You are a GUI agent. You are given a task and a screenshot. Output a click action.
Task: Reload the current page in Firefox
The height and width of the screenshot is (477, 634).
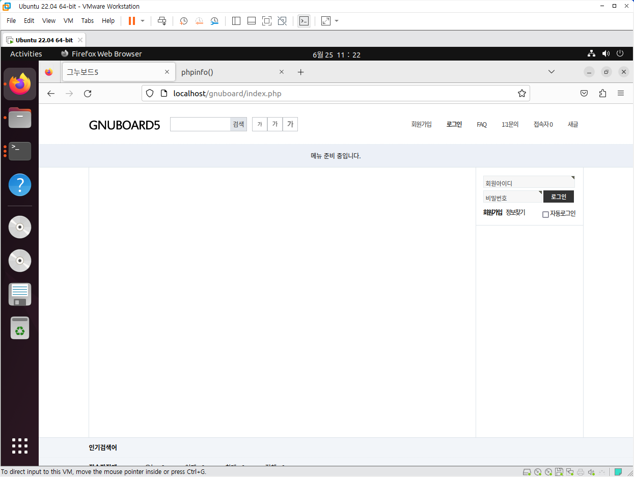coord(88,94)
